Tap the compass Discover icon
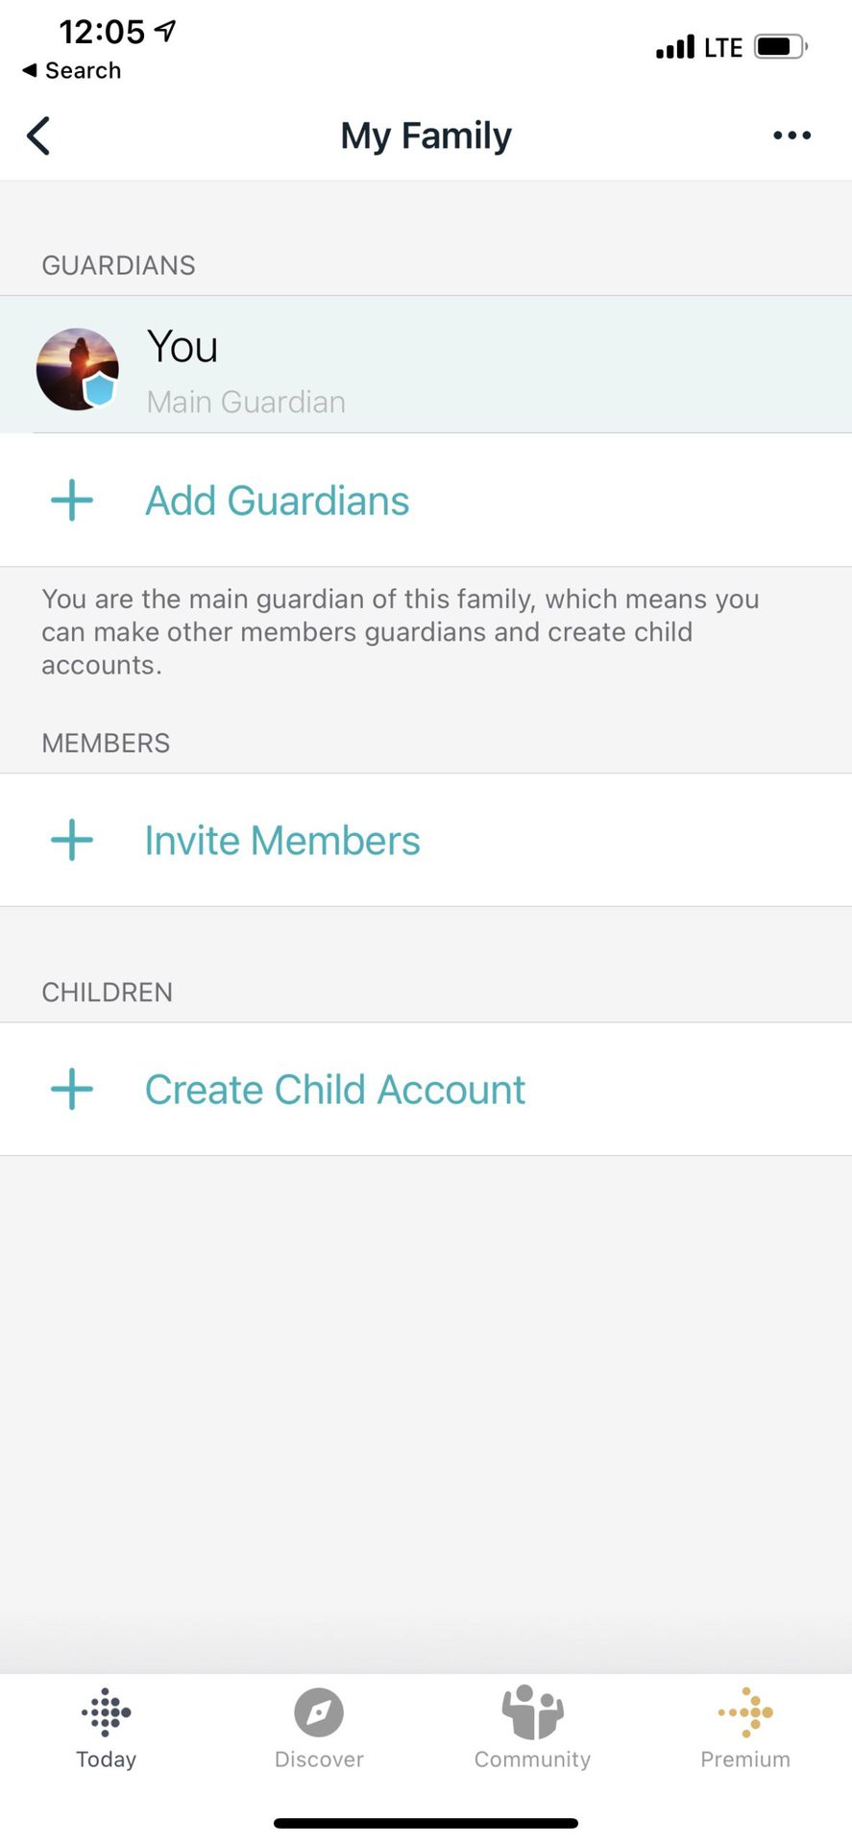Screen dimensions: 852x1845 [319, 1711]
